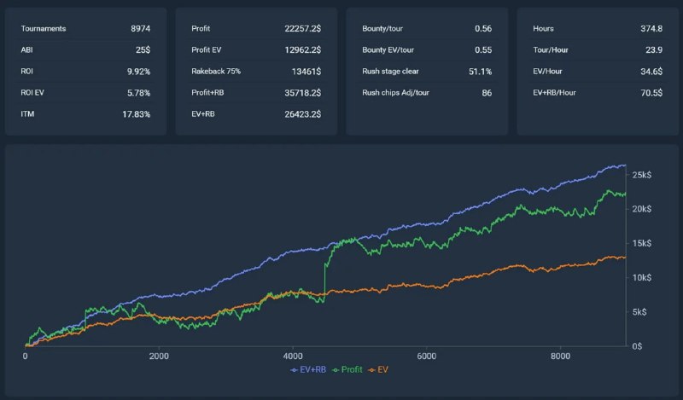Select the ITM percentage 17.83%
683x400 pixels.
(x=133, y=113)
